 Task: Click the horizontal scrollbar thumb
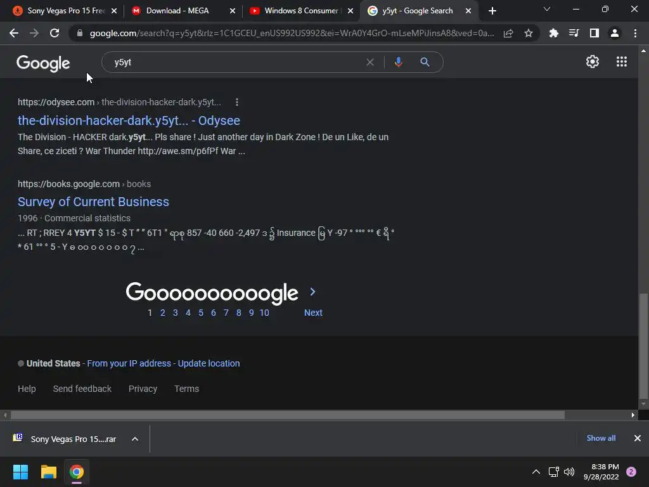click(288, 415)
